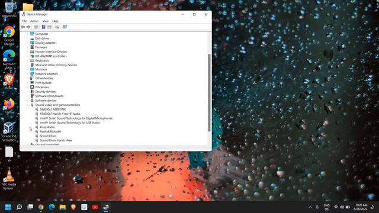The height and width of the screenshot is (213, 379).
Task: Open Microsoft Edge desktop shortcut
Action: tap(9, 60)
